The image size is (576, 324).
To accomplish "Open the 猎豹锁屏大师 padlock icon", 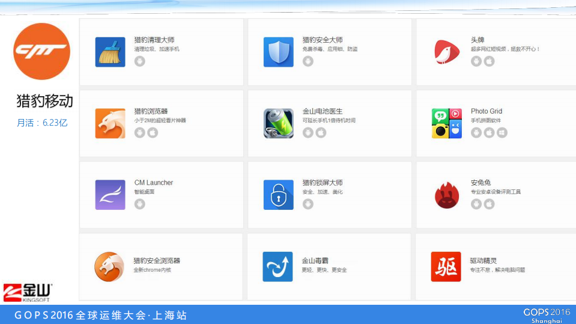I will pyautogui.click(x=279, y=195).
